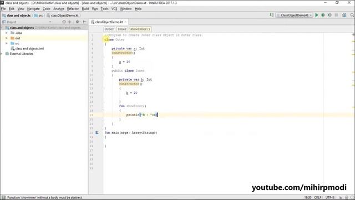Image resolution: width=355 pixels, height=200 pixels.
Task: Open ClassObjectDemoKt run configuration dropdown
Action: (295, 15)
